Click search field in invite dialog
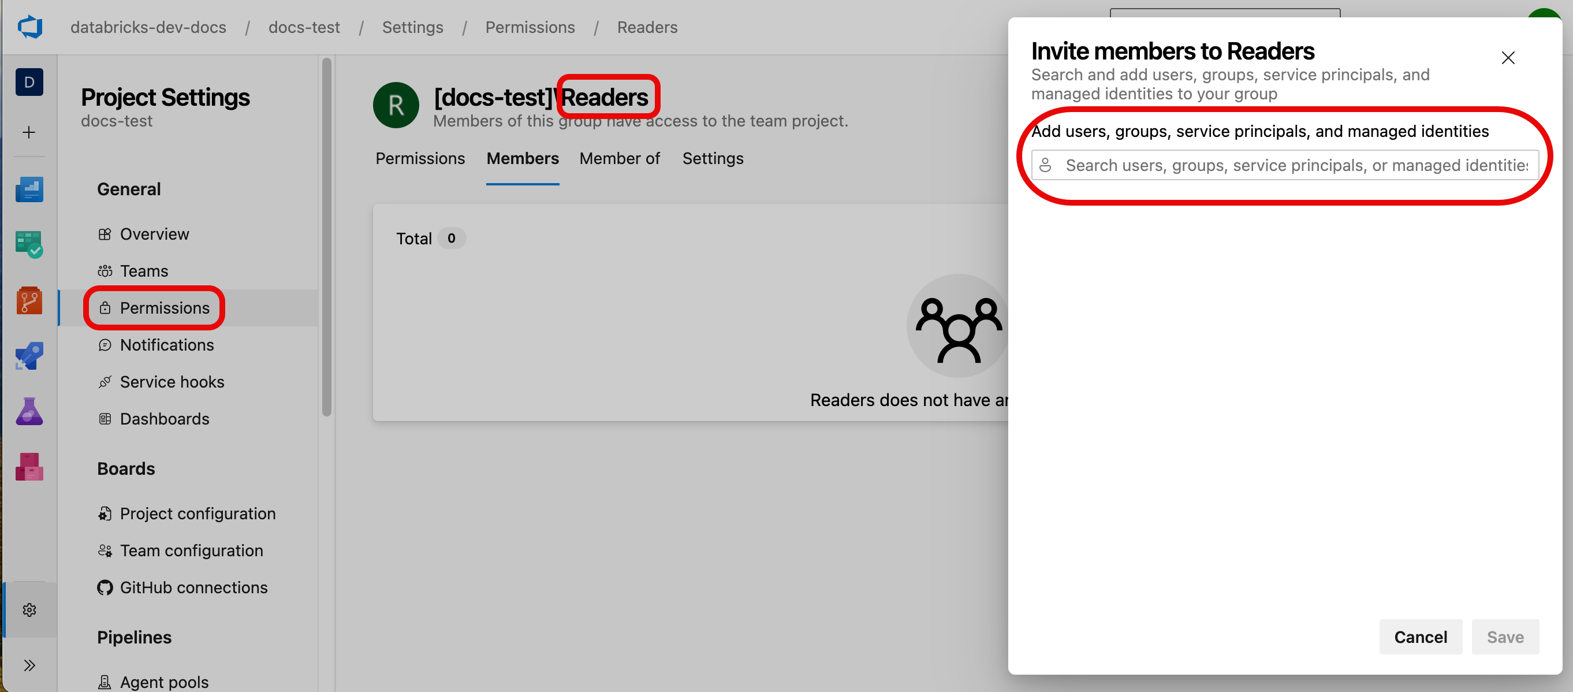The height and width of the screenshot is (692, 1573). click(x=1287, y=165)
